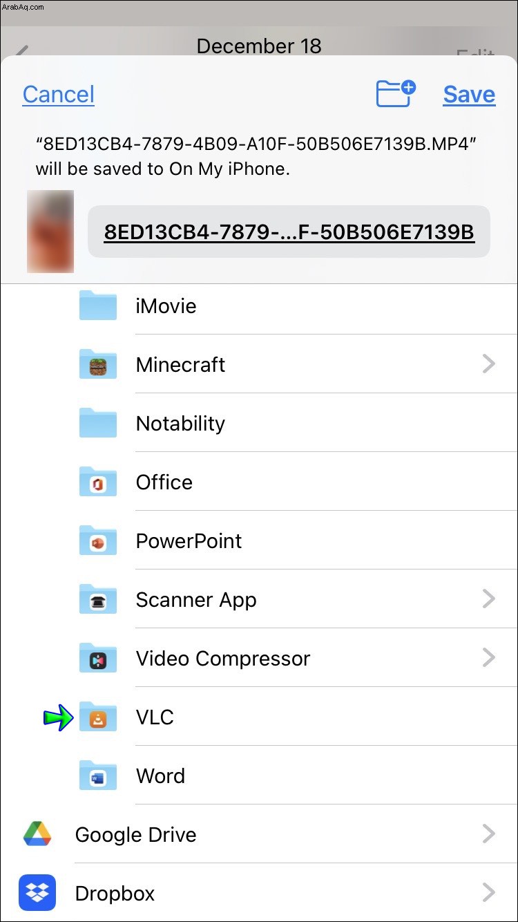Choose the Notability row label
Screen dimensions: 518x922
pos(180,424)
